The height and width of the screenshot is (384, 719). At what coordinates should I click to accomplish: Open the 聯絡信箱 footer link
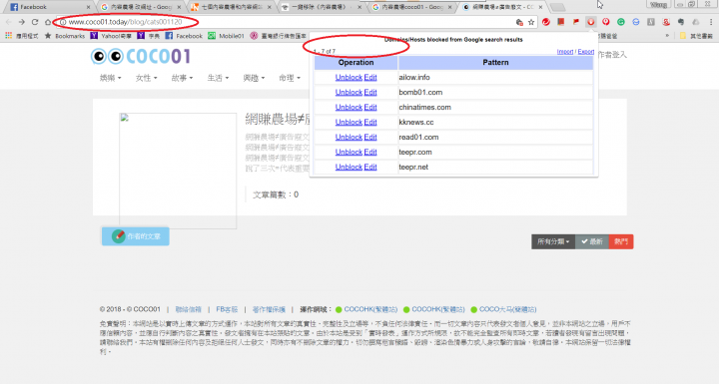[x=189, y=309]
